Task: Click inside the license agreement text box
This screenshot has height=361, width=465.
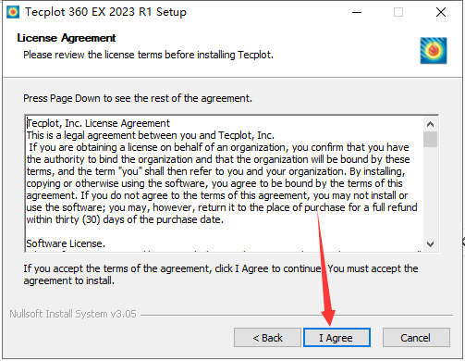Action: coord(225,184)
